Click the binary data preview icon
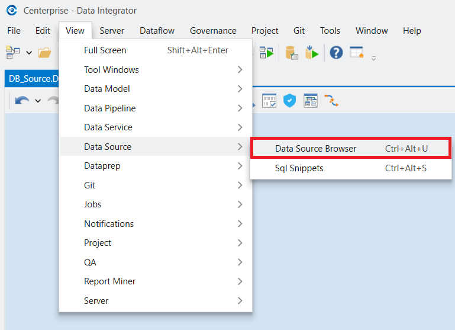The height and width of the screenshot is (330, 455). click(x=269, y=100)
